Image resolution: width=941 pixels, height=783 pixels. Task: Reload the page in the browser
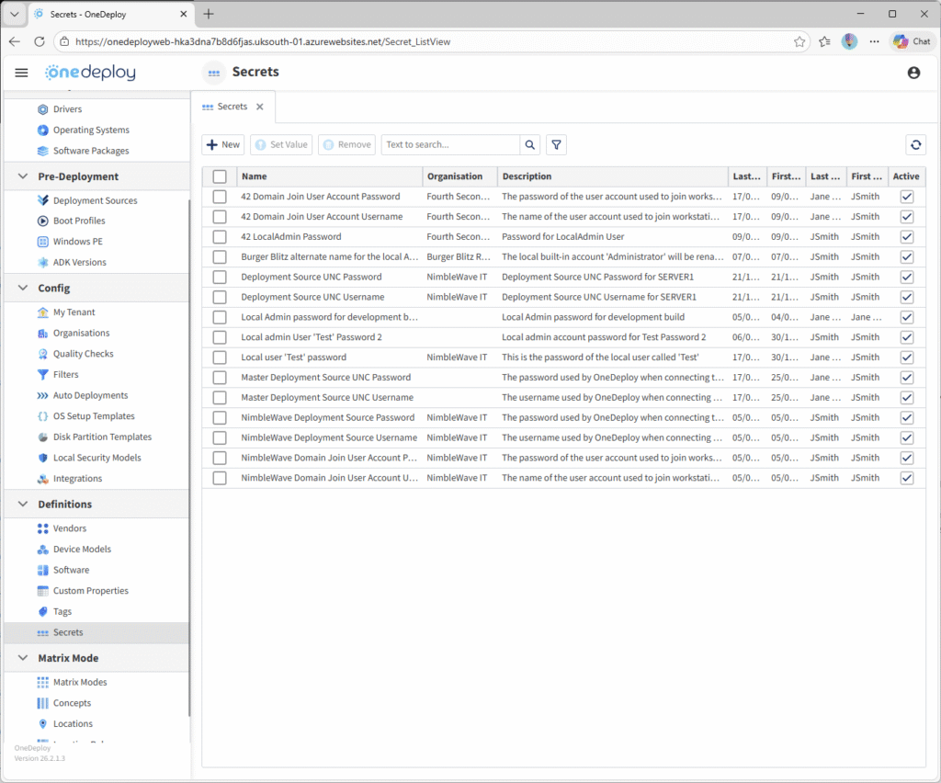[40, 41]
